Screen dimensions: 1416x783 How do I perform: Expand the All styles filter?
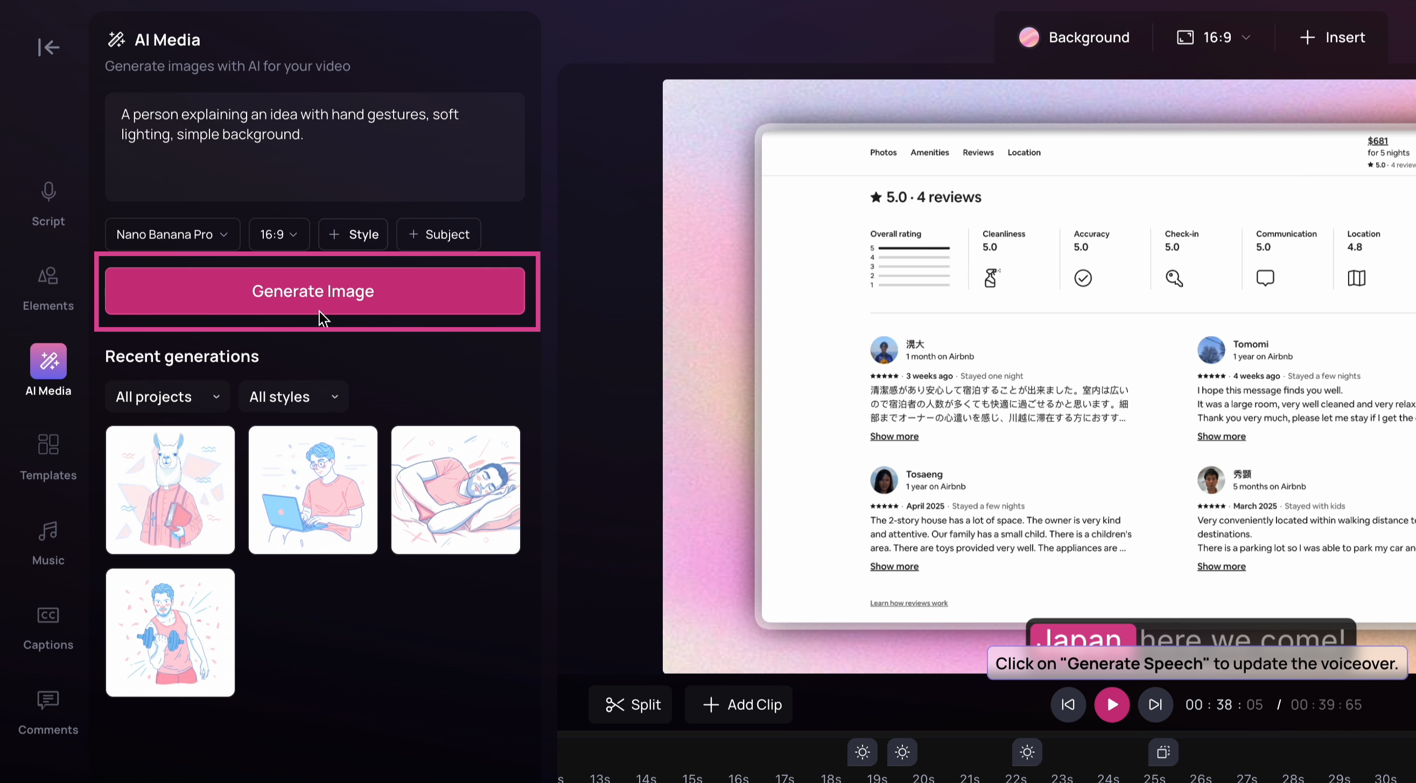tap(293, 397)
